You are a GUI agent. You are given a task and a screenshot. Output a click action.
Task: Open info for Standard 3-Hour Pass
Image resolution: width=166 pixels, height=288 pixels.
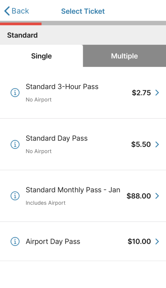(15, 93)
